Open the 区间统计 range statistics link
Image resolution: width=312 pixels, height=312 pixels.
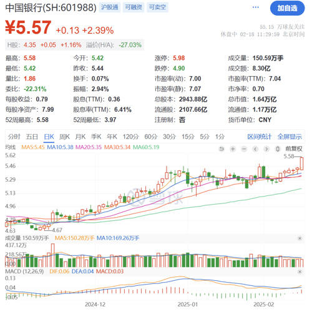[x=260, y=137]
